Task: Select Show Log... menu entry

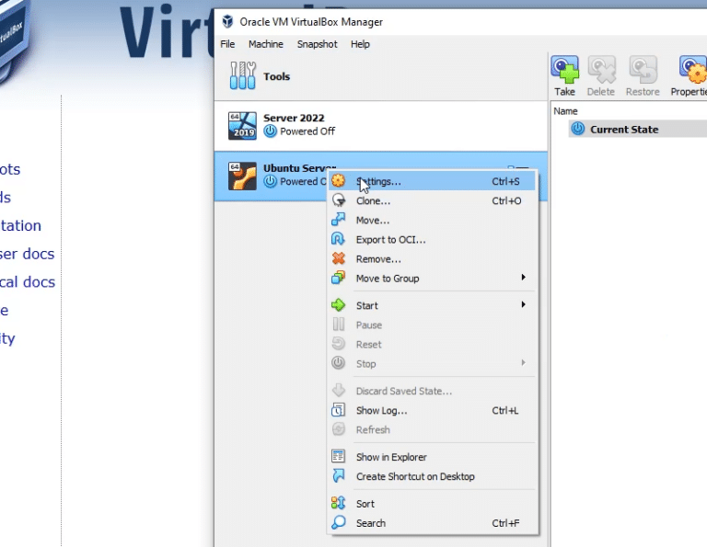Action: pos(381,411)
